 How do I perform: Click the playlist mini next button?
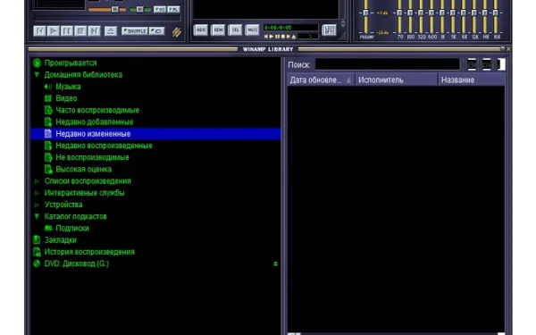pyautogui.click(x=289, y=37)
